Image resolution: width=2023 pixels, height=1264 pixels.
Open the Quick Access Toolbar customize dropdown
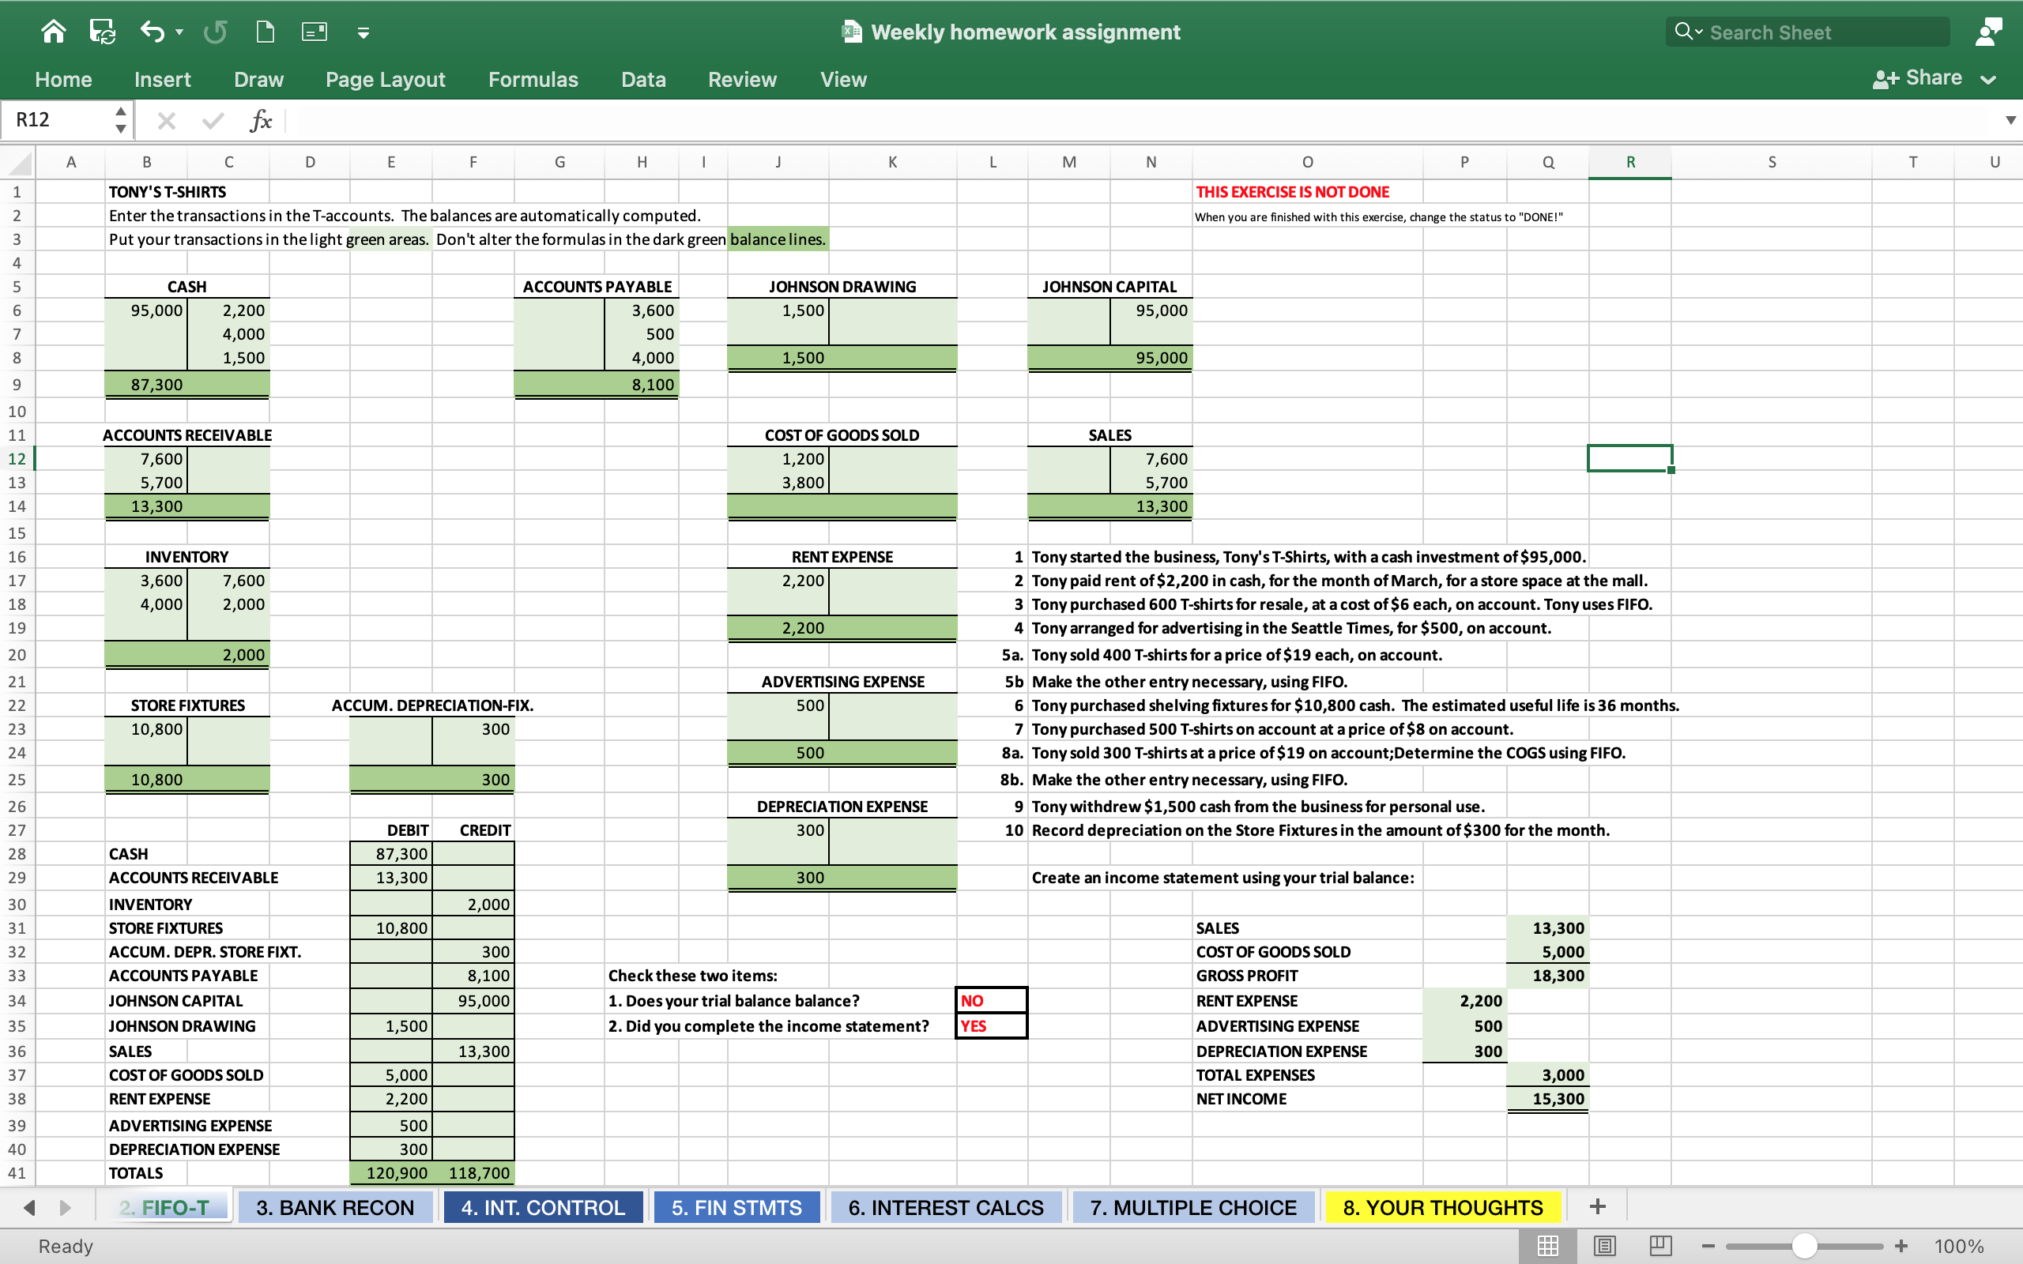(363, 32)
